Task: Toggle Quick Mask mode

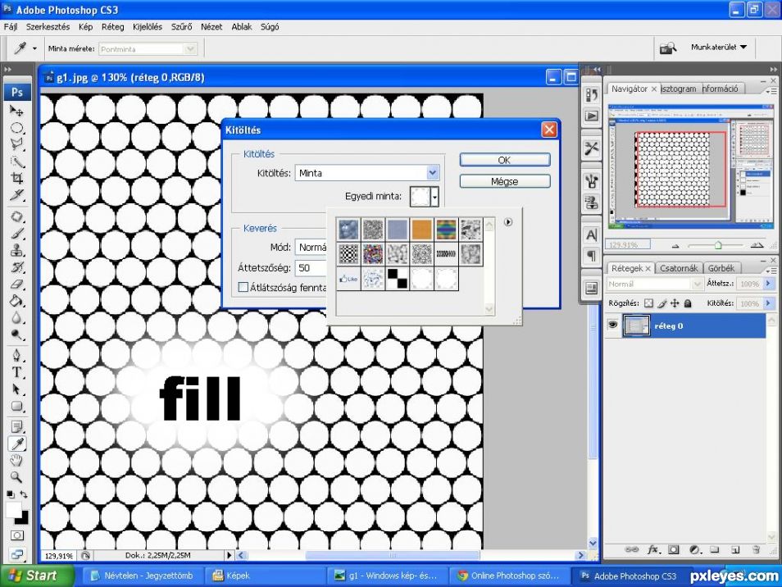Action: 17,535
